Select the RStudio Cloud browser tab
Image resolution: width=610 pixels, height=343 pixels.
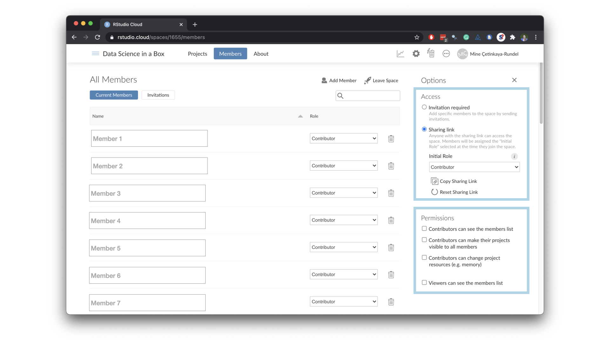[x=143, y=24]
